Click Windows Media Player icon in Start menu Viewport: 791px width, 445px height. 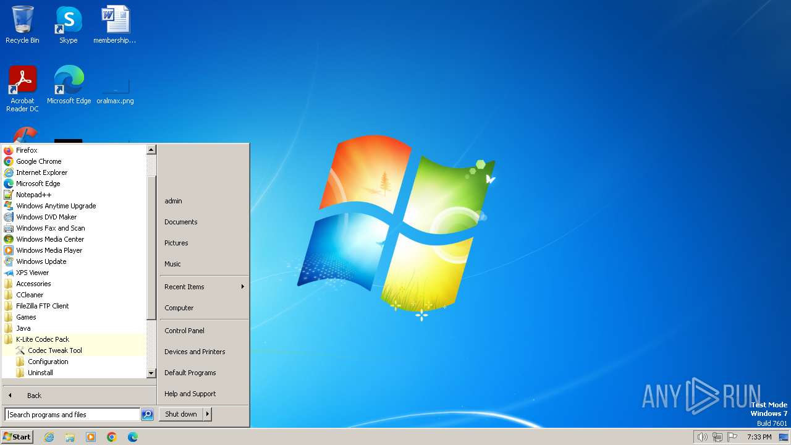[x=9, y=250]
